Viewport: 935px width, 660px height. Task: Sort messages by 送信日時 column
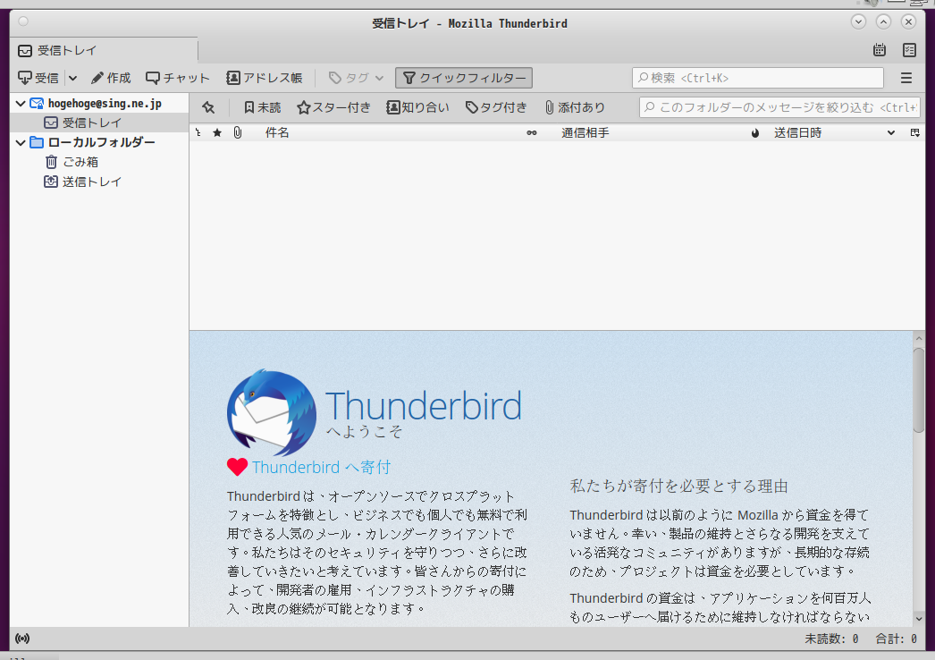pyautogui.click(x=798, y=133)
